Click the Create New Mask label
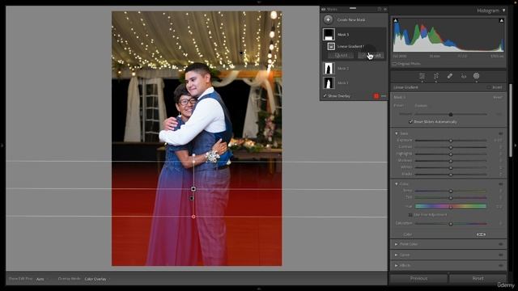The height and width of the screenshot is (291, 518). pos(351,19)
